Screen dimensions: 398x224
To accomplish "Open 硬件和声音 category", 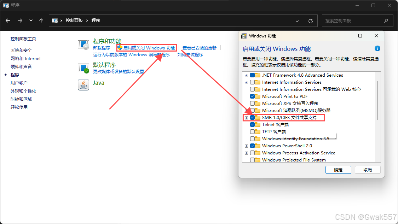I will click(x=21, y=67).
